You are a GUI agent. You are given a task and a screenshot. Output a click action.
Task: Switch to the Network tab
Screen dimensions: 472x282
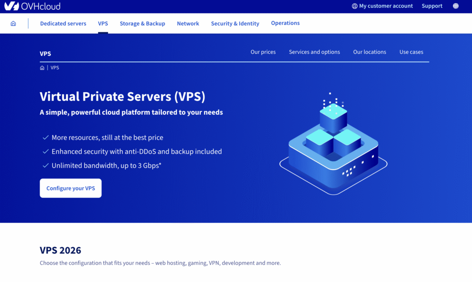point(188,23)
